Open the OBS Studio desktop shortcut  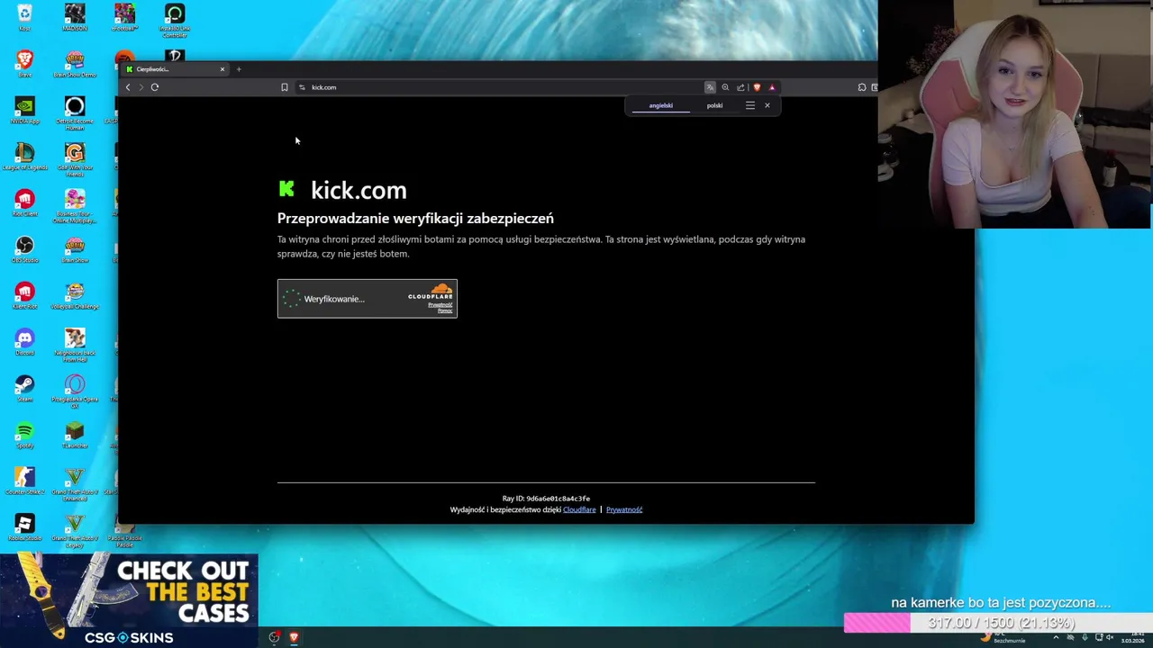(x=24, y=249)
